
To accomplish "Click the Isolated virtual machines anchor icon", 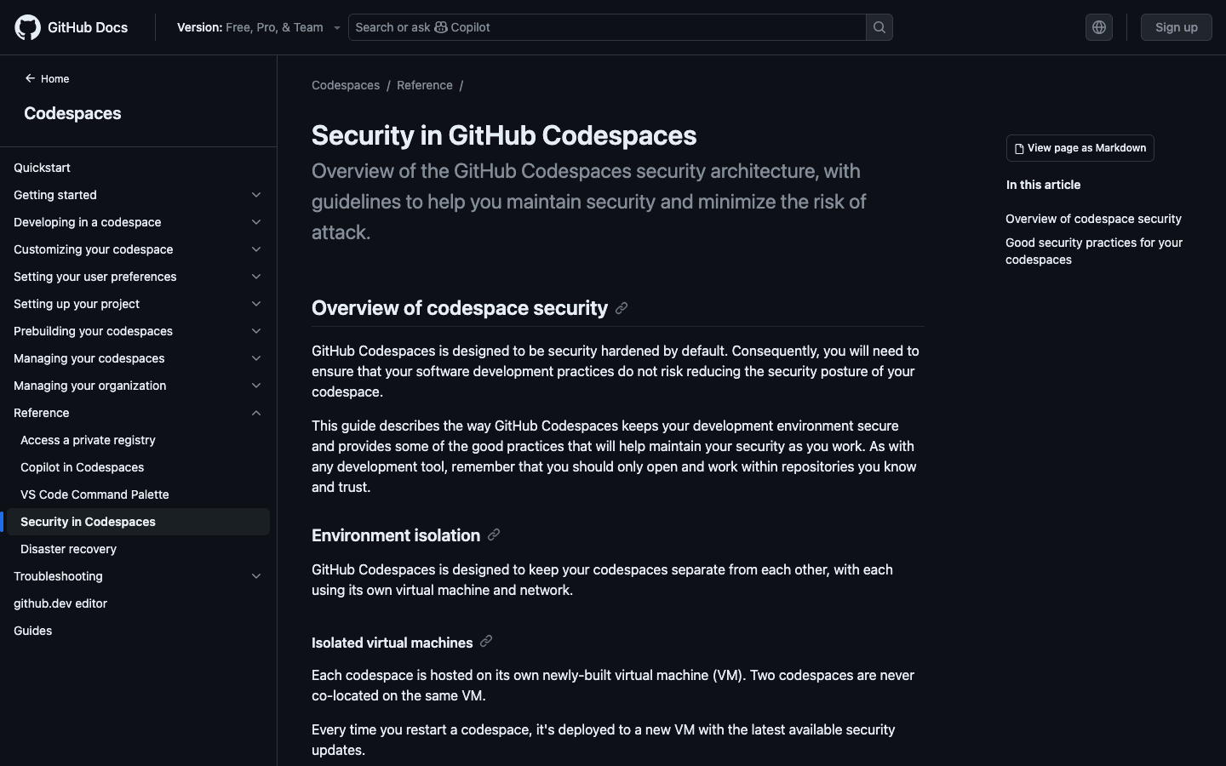I will click(x=485, y=643).
